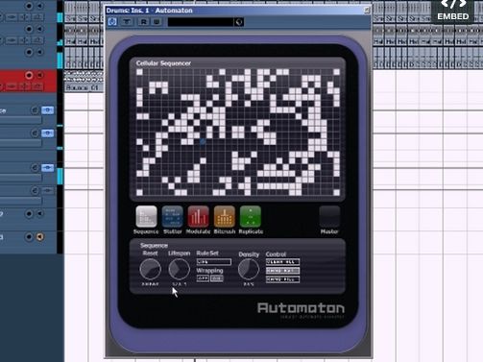Click the bottom button under Control
The height and width of the screenshot is (362, 483).
point(282,279)
